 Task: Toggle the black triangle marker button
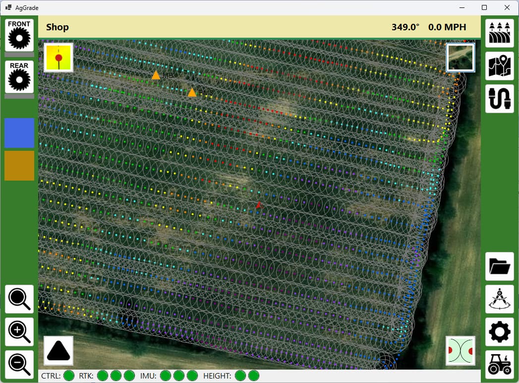(58, 350)
